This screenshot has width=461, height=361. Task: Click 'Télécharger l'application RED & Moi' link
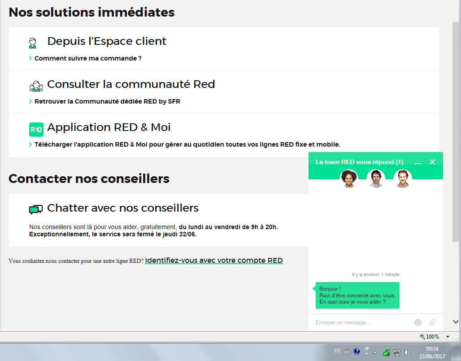(187, 144)
